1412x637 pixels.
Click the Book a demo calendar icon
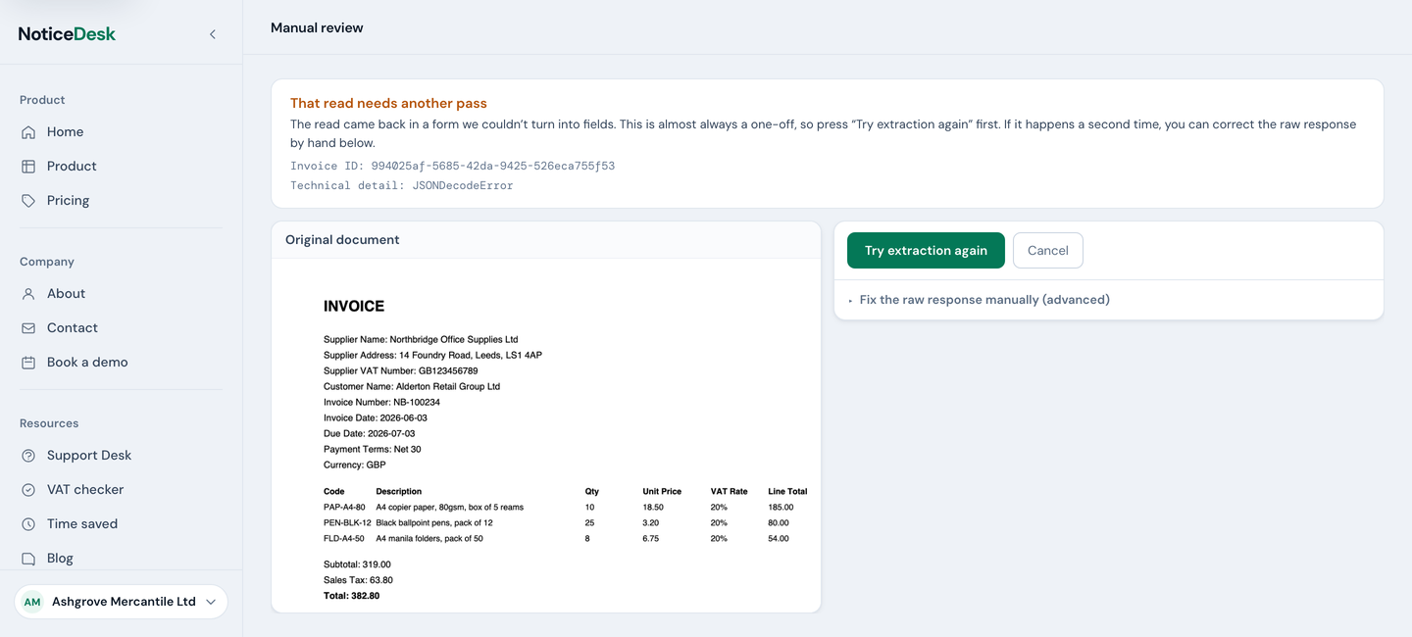click(28, 363)
